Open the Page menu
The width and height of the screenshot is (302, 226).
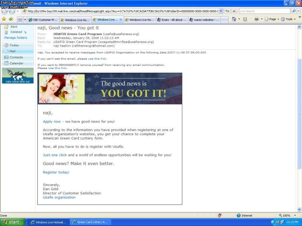click(272, 19)
